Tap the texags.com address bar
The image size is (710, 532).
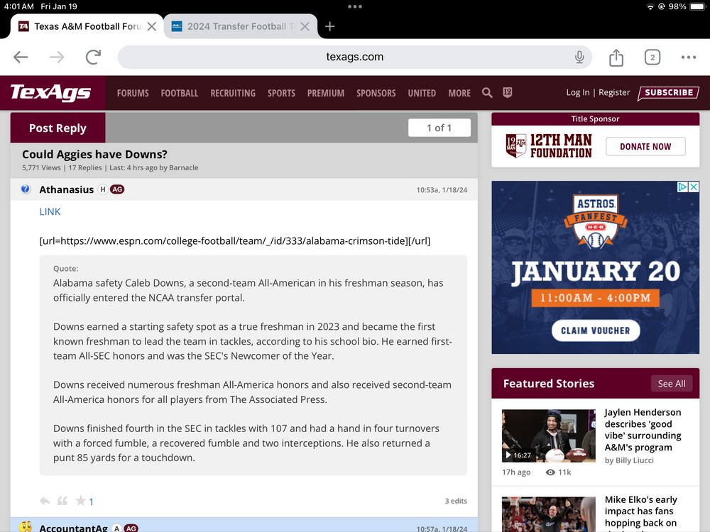tap(354, 57)
